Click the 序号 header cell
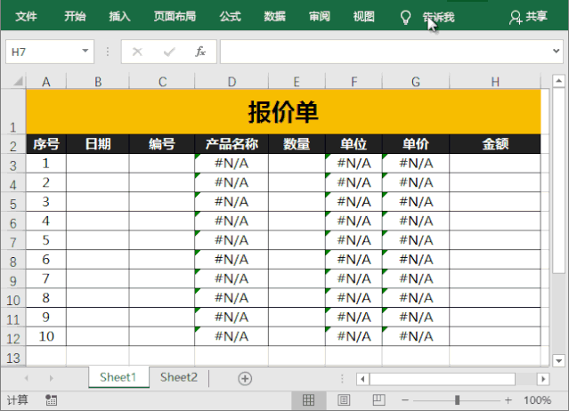569x411 pixels. (46, 144)
